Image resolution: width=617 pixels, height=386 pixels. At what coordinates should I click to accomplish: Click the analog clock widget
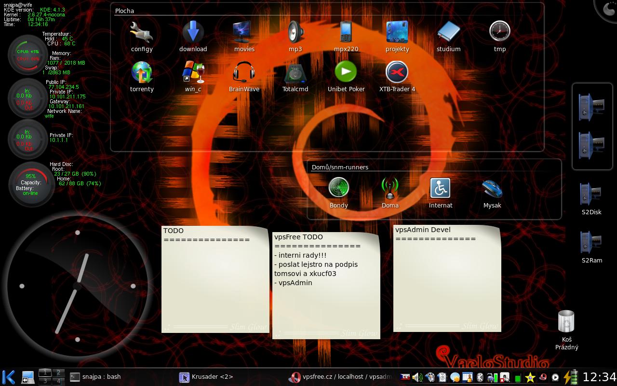tap(77, 286)
